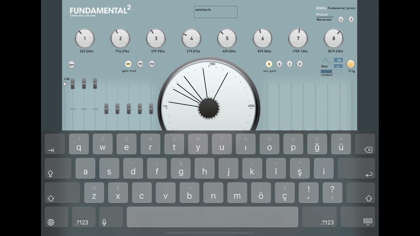Click oscillator knob 5
The height and width of the screenshot is (236, 420).
click(x=227, y=38)
